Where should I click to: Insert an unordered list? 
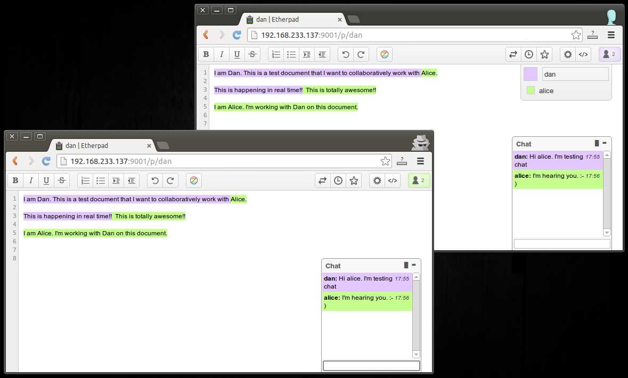pyautogui.click(x=101, y=180)
